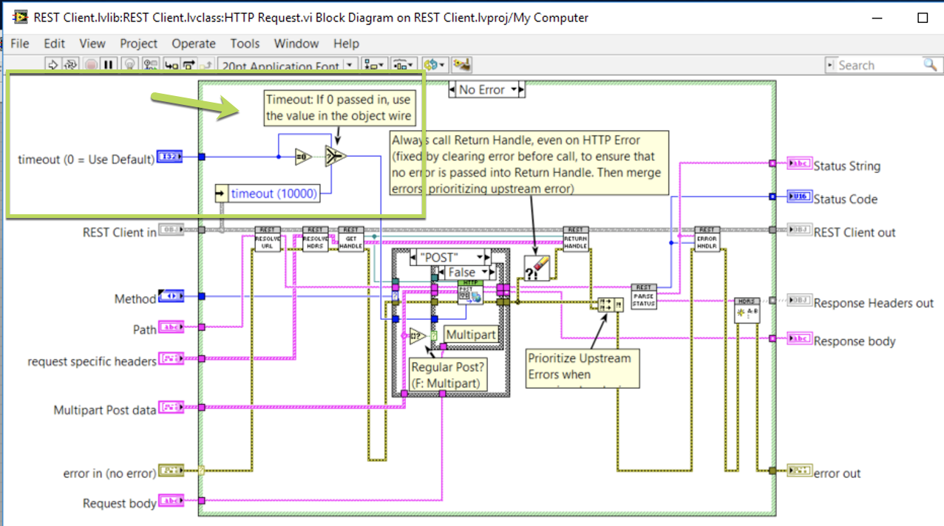This screenshot has width=944, height=526.
Task: Pause execution using the Pause toolbar icon
Action: click(108, 65)
